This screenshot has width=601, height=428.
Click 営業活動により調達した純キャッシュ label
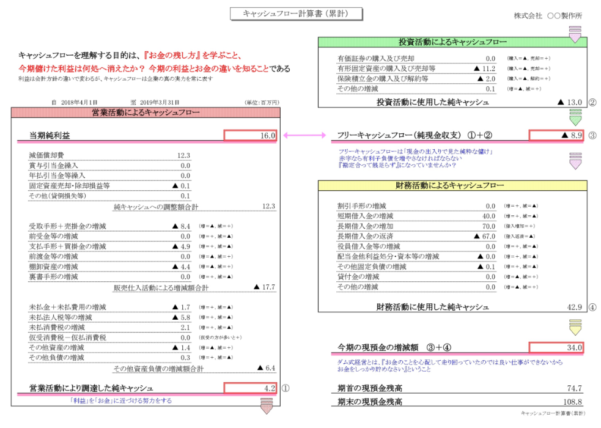coord(91,388)
